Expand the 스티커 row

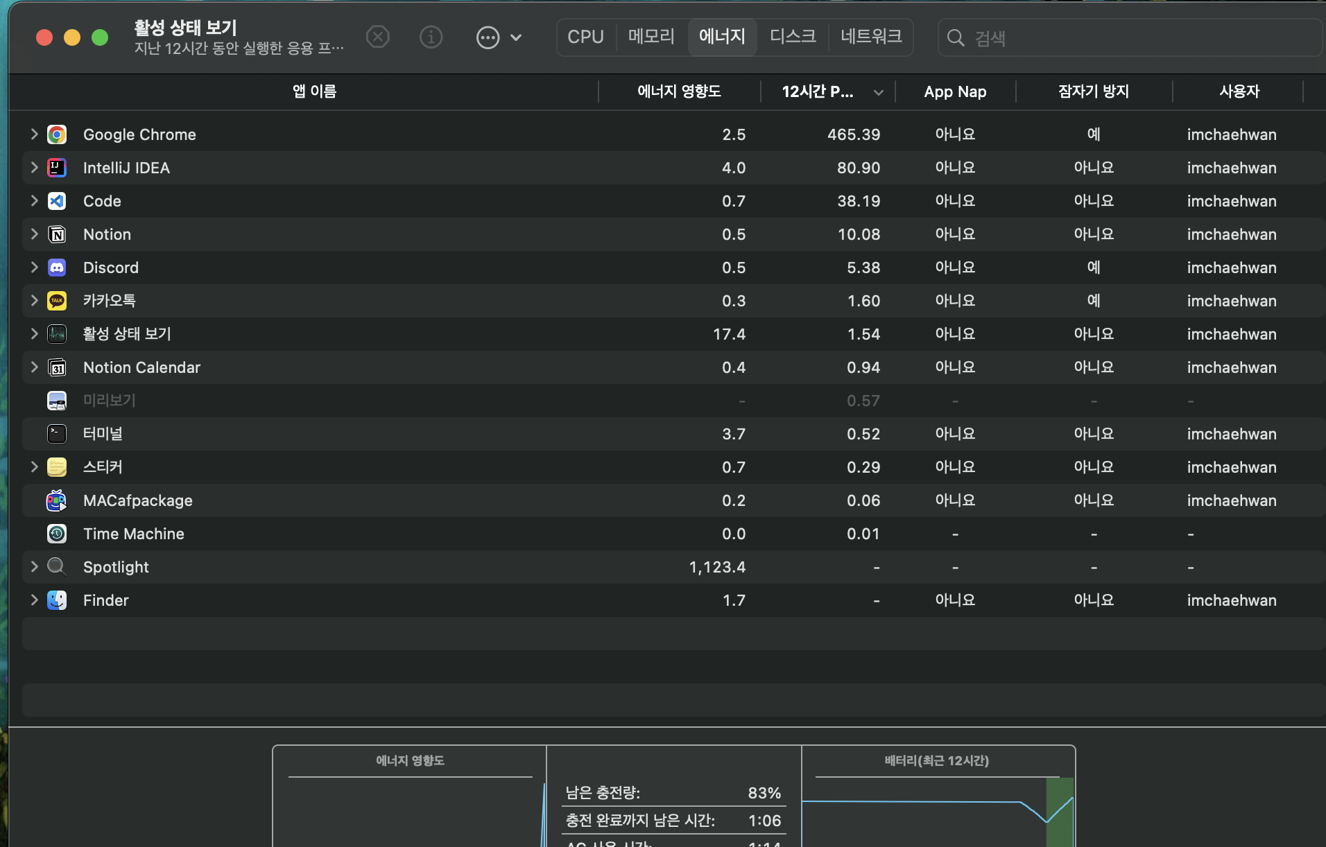(x=34, y=466)
